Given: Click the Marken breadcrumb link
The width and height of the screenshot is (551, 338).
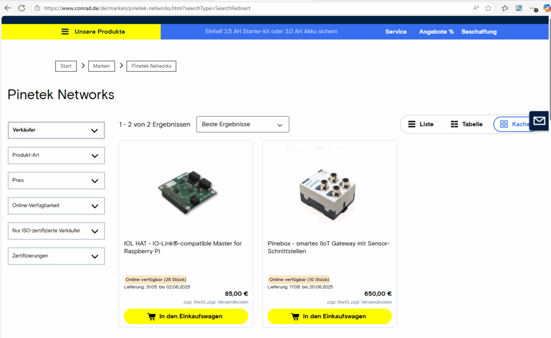Looking at the screenshot, I should point(101,66).
